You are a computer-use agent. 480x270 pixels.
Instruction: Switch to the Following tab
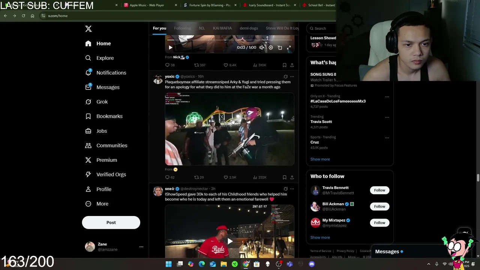click(x=183, y=28)
